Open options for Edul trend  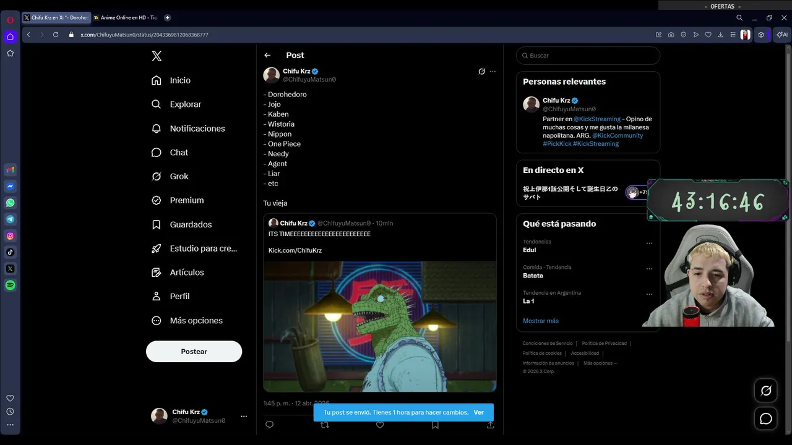pyautogui.click(x=649, y=244)
